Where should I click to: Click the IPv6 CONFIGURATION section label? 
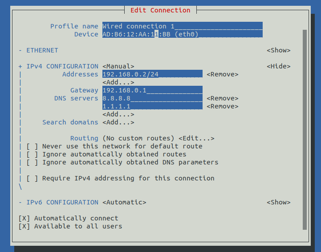(62, 202)
